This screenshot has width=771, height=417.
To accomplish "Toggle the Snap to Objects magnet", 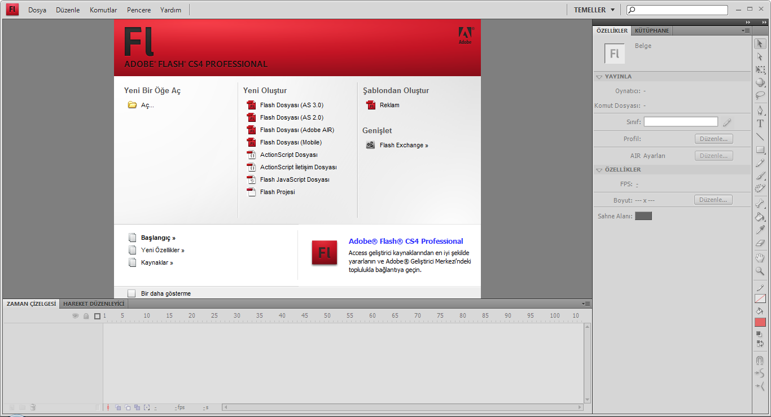I will point(760,360).
